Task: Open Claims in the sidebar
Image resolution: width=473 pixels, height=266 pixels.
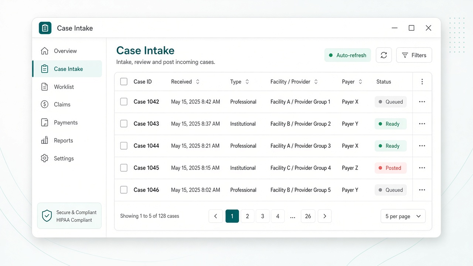Action: point(67,105)
